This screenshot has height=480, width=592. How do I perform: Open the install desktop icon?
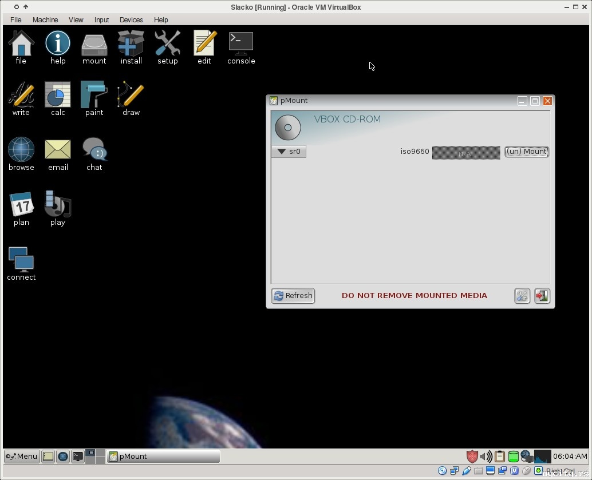click(x=131, y=47)
